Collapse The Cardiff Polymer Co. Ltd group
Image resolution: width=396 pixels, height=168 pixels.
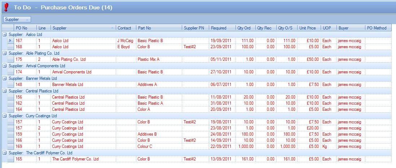click(5, 153)
